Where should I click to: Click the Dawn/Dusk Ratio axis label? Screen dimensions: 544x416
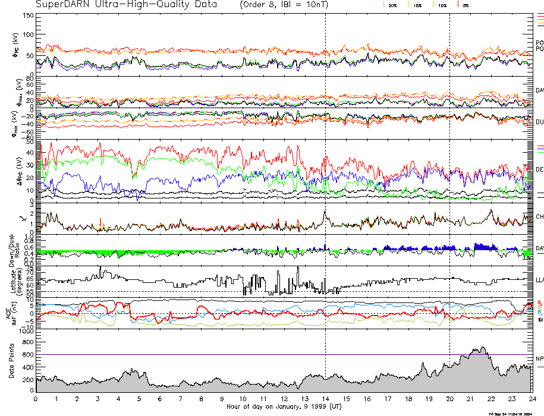pyautogui.click(x=17, y=249)
